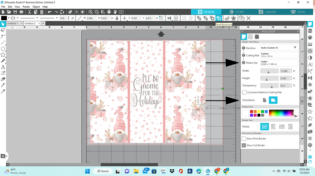Open the Library drawer icon

pos(3,156)
